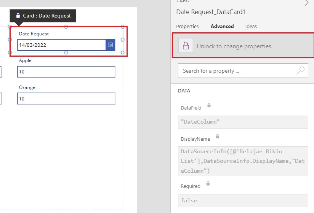Focus the Search for a property field
Screen dimensions: 314x213
pos(243,70)
